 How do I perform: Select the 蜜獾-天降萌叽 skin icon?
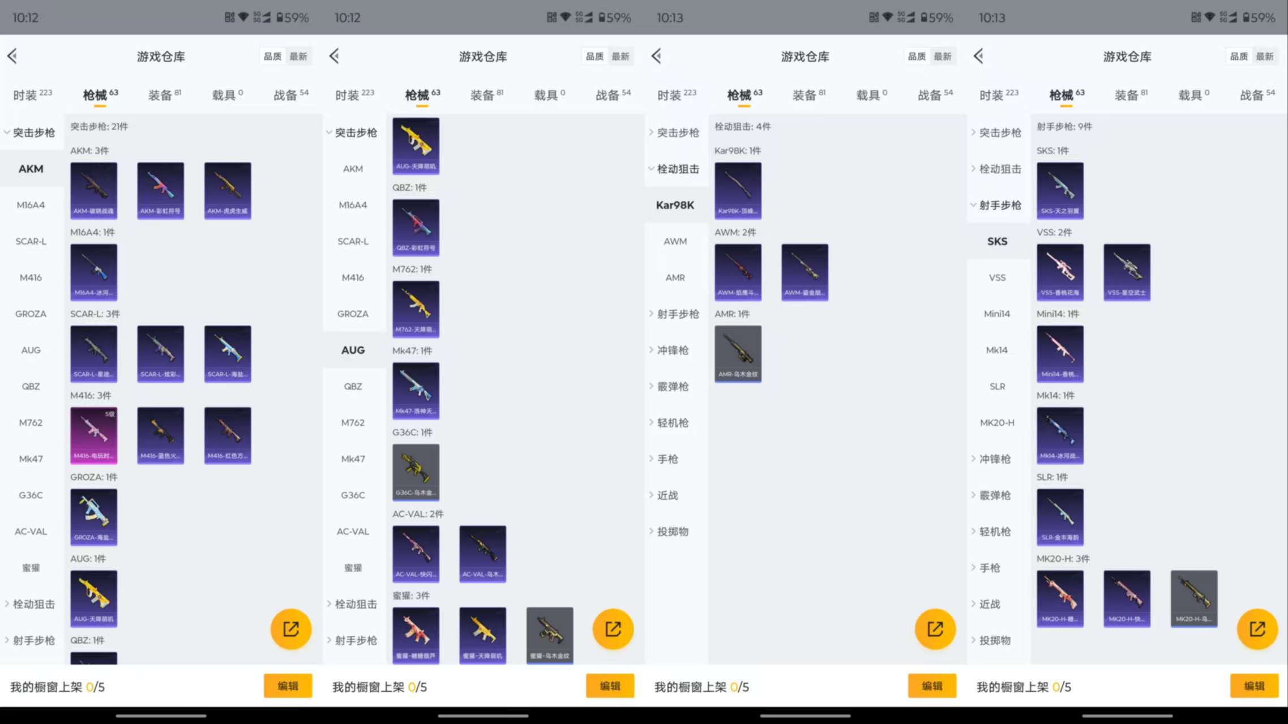(x=483, y=635)
